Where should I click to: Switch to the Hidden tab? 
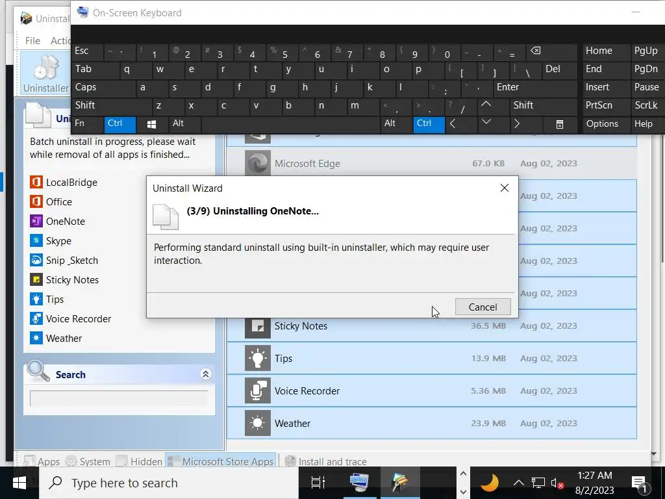coord(140,461)
